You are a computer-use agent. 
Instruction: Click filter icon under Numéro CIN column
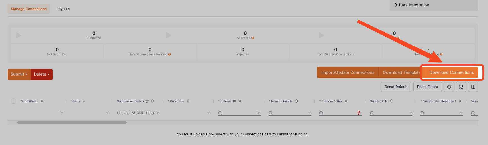(x=411, y=113)
